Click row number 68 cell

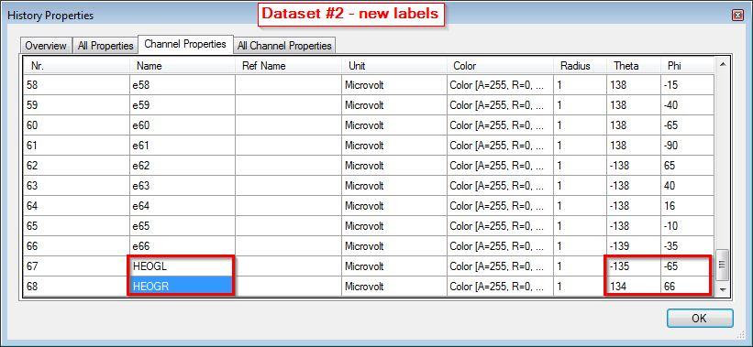click(77, 287)
